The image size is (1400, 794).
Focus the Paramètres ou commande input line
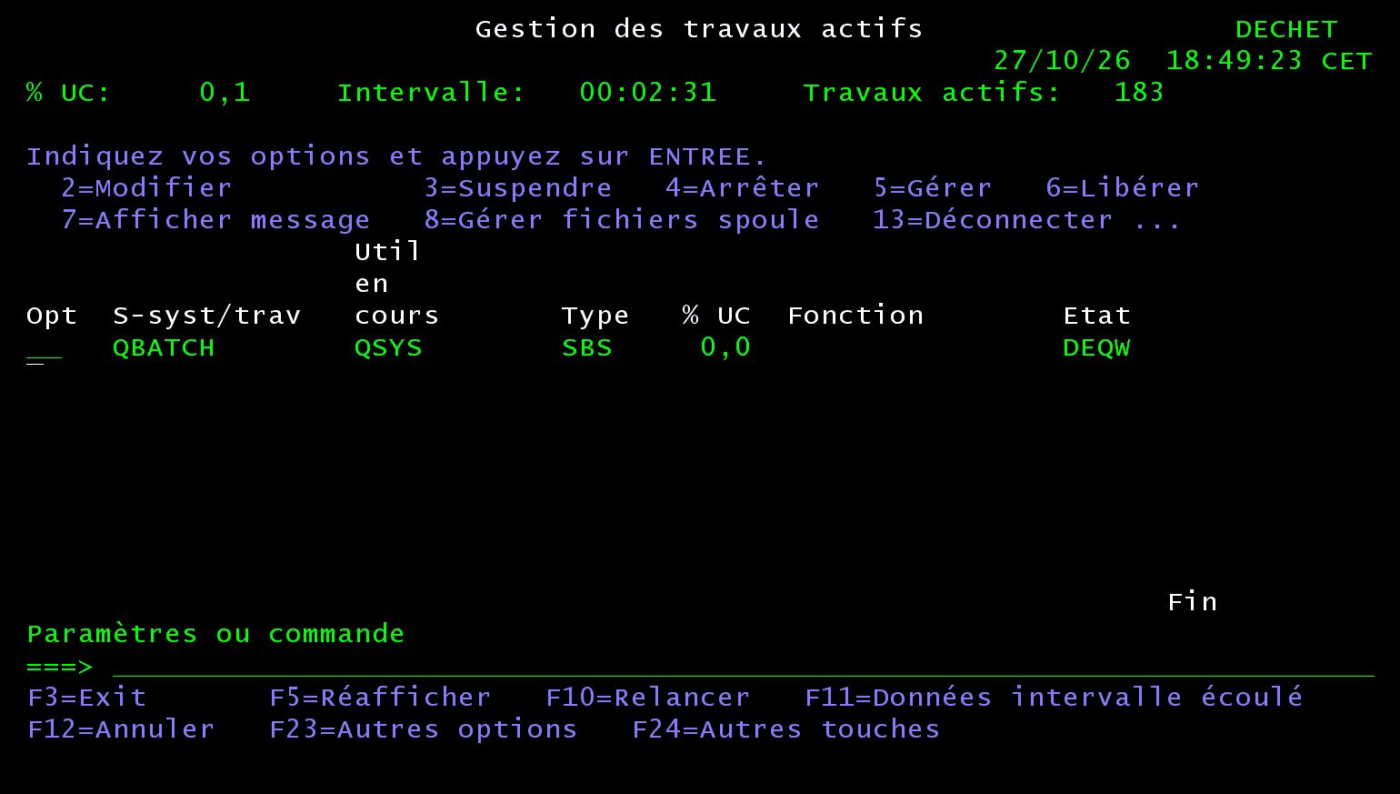tap(743, 666)
